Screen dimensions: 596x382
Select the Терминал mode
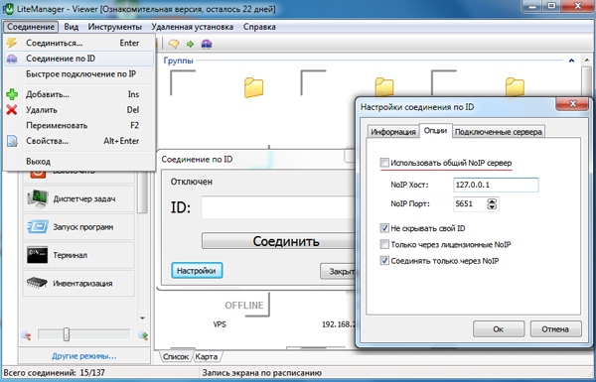[78, 255]
